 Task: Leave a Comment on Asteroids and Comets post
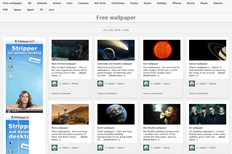107,94
